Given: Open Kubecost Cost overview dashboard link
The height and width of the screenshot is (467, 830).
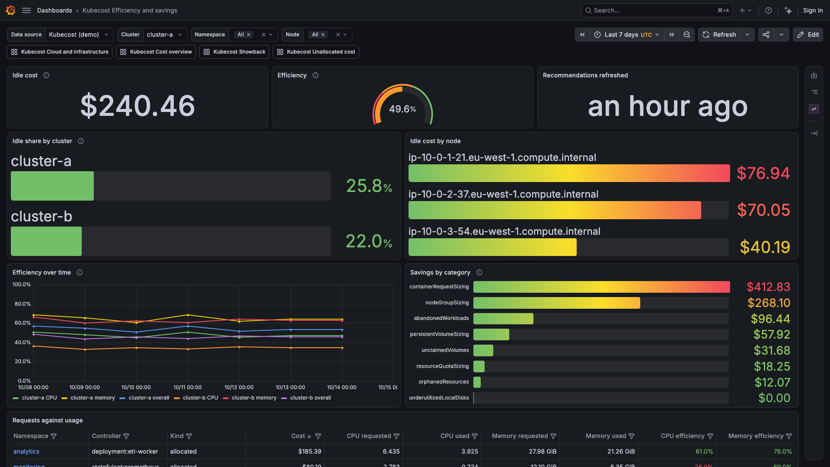Looking at the screenshot, I should tap(156, 52).
